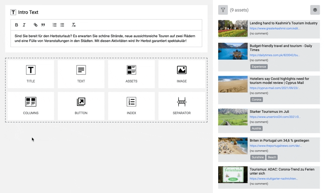
Task: Add a TITLE block
Action: click(31, 74)
